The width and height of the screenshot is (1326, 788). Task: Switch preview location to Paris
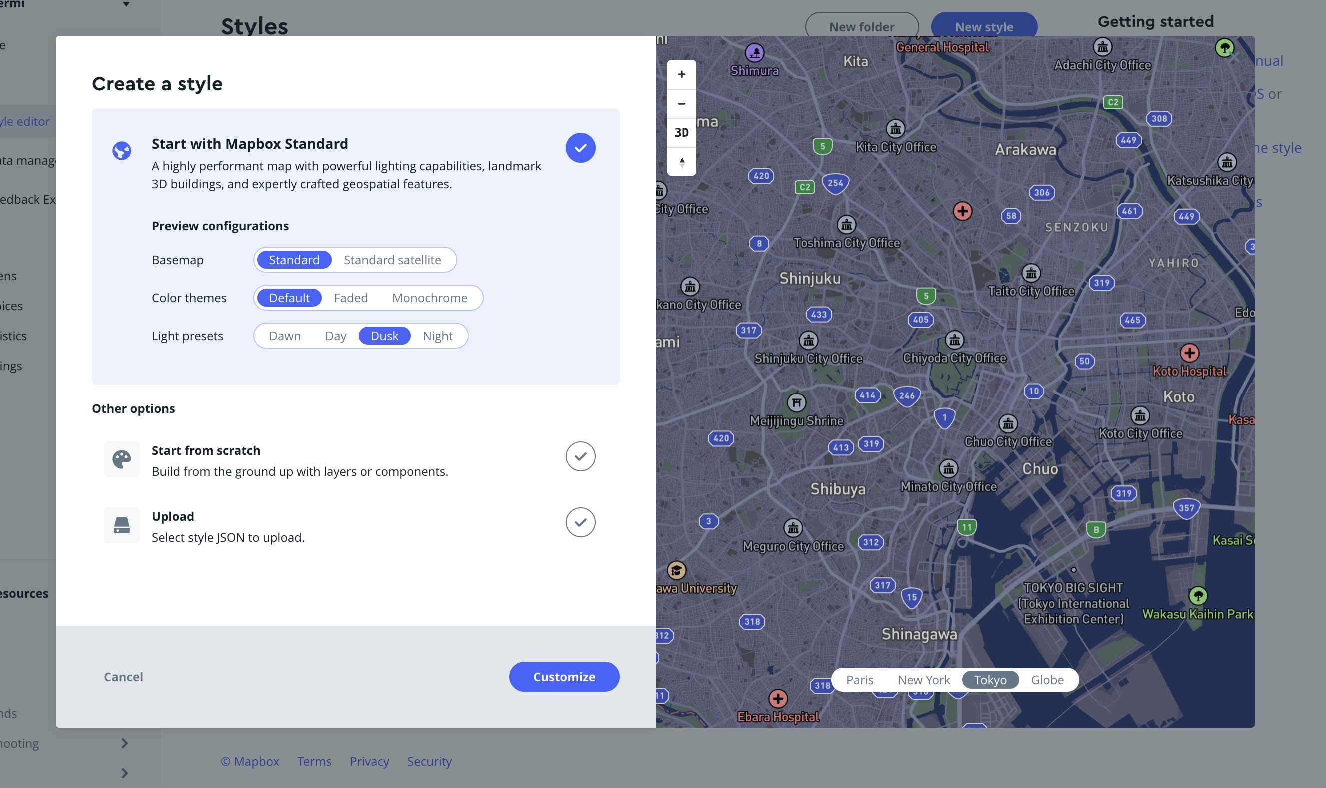pyautogui.click(x=859, y=680)
